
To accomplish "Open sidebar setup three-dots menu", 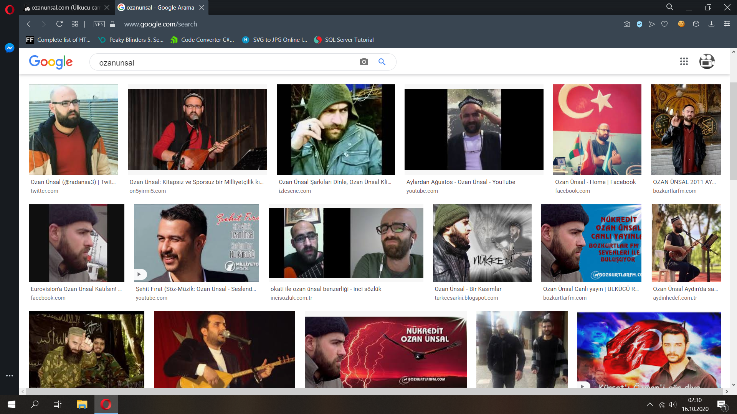I will pos(10,376).
